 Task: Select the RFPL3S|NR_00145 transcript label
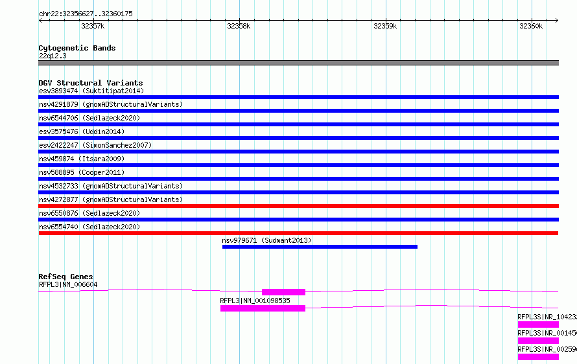tap(547, 333)
